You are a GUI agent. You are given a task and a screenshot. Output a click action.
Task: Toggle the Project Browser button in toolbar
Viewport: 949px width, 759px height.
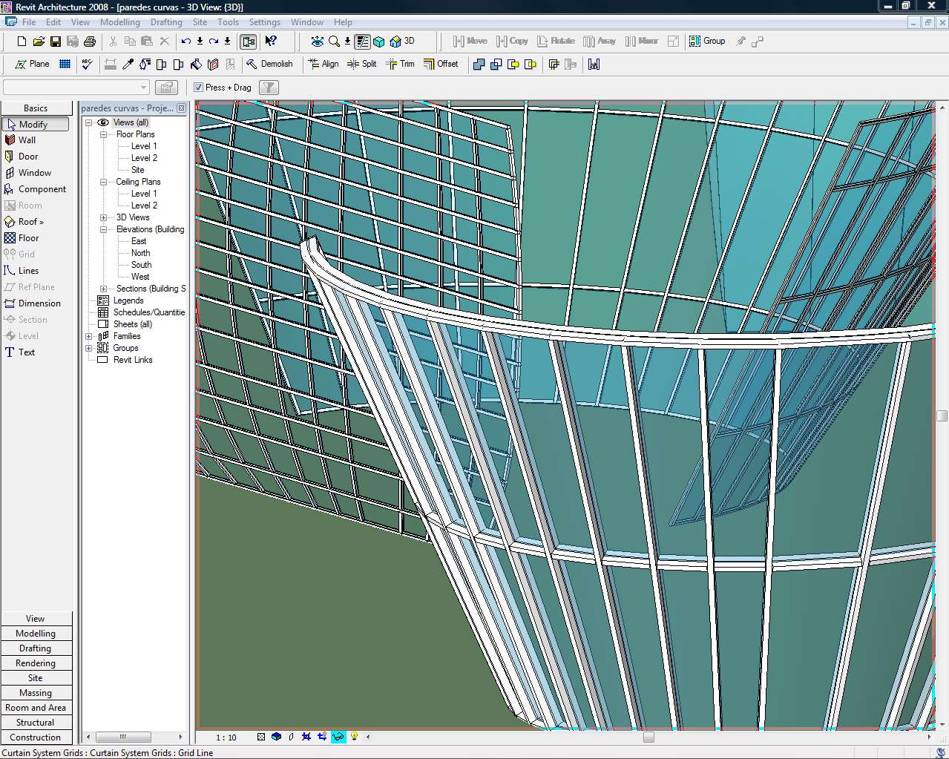coord(249,42)
